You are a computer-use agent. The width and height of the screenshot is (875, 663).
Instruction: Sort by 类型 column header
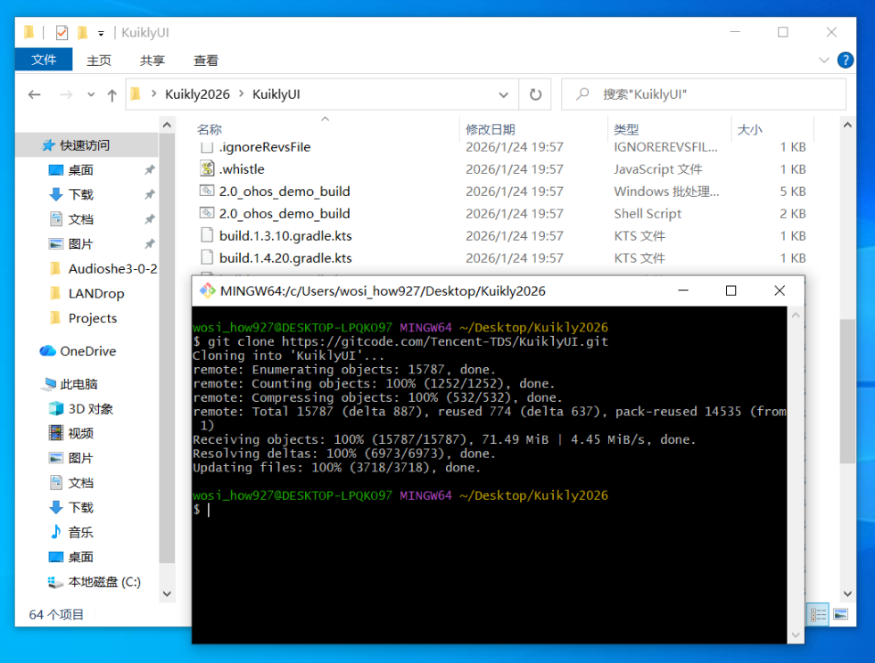[x=626, y=129]
